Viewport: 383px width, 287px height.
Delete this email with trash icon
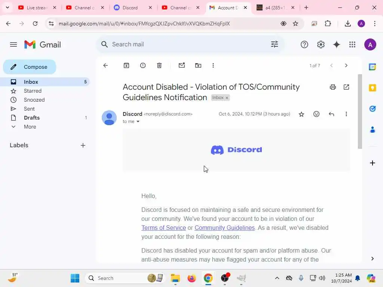tap(159, 65)
